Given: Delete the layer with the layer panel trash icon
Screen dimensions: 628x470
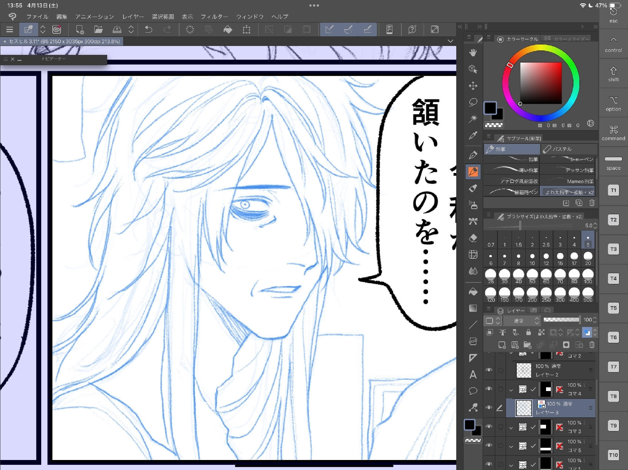Looking at the screenshot, I should [x=592, y=345].
